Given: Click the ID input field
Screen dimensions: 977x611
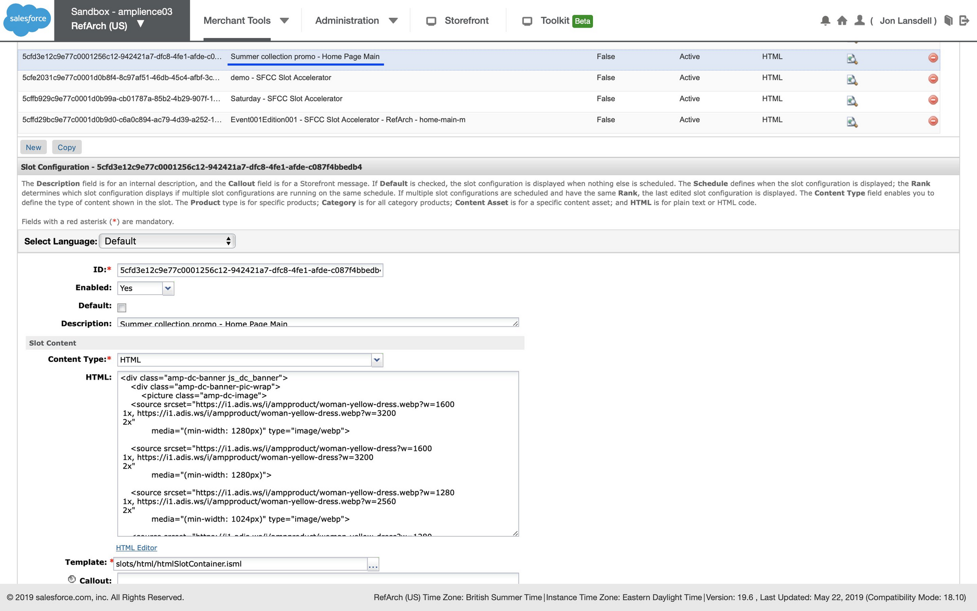Looking at the screenshot, I should (x=250, y=270).
